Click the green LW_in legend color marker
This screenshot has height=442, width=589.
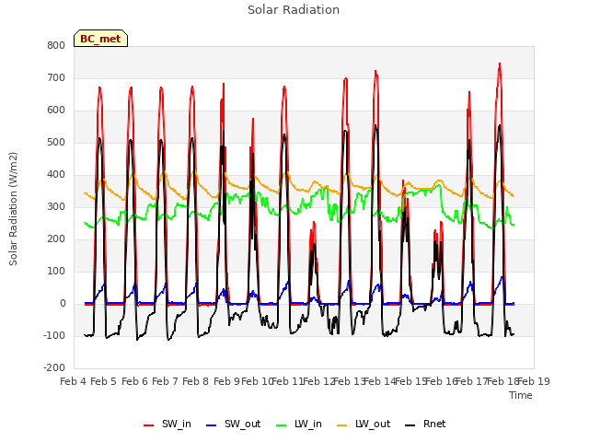282,425
